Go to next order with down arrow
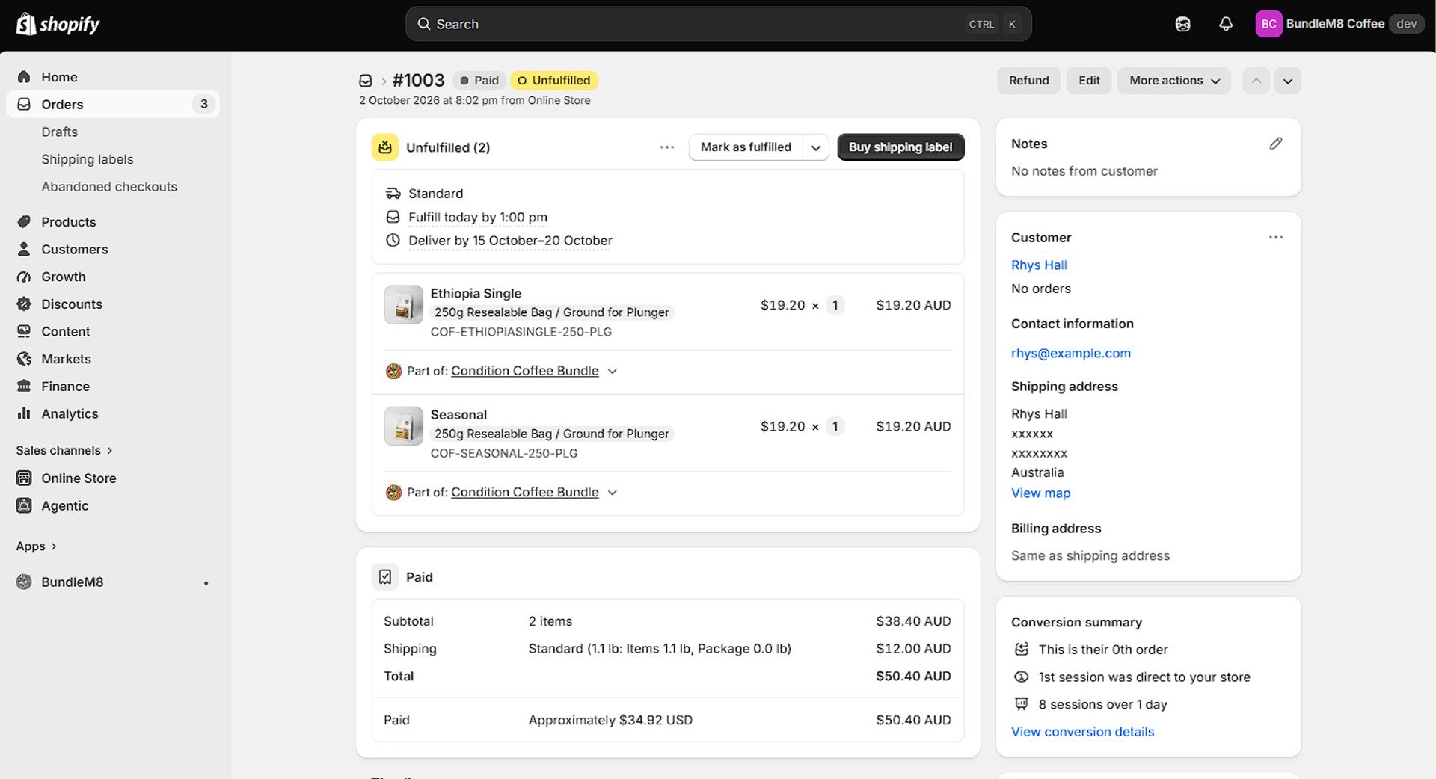The height and width of the screenshot is (779, 1436). [1288, 81]
